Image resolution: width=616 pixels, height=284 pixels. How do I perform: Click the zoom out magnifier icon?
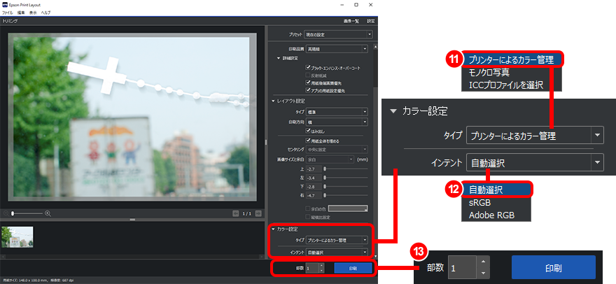(x=6, y=213)
